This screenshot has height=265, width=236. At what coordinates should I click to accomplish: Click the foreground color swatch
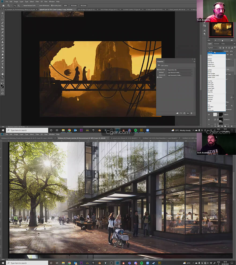pos(2,86)
